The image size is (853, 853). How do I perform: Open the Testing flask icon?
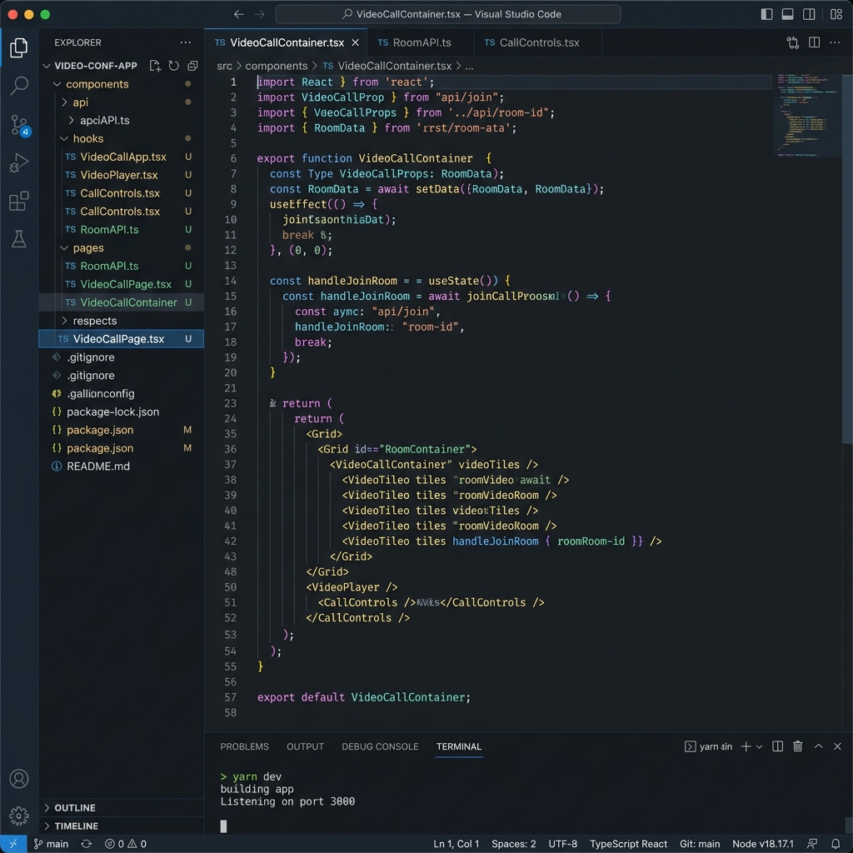point(18,239)
